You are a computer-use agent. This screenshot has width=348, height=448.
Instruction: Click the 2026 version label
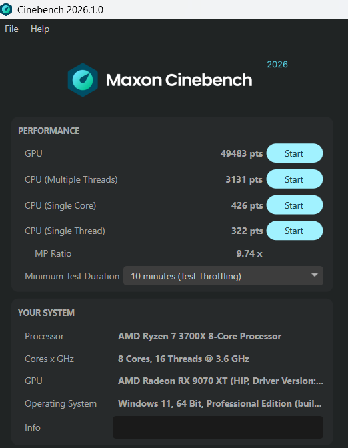tap(277, 64)
